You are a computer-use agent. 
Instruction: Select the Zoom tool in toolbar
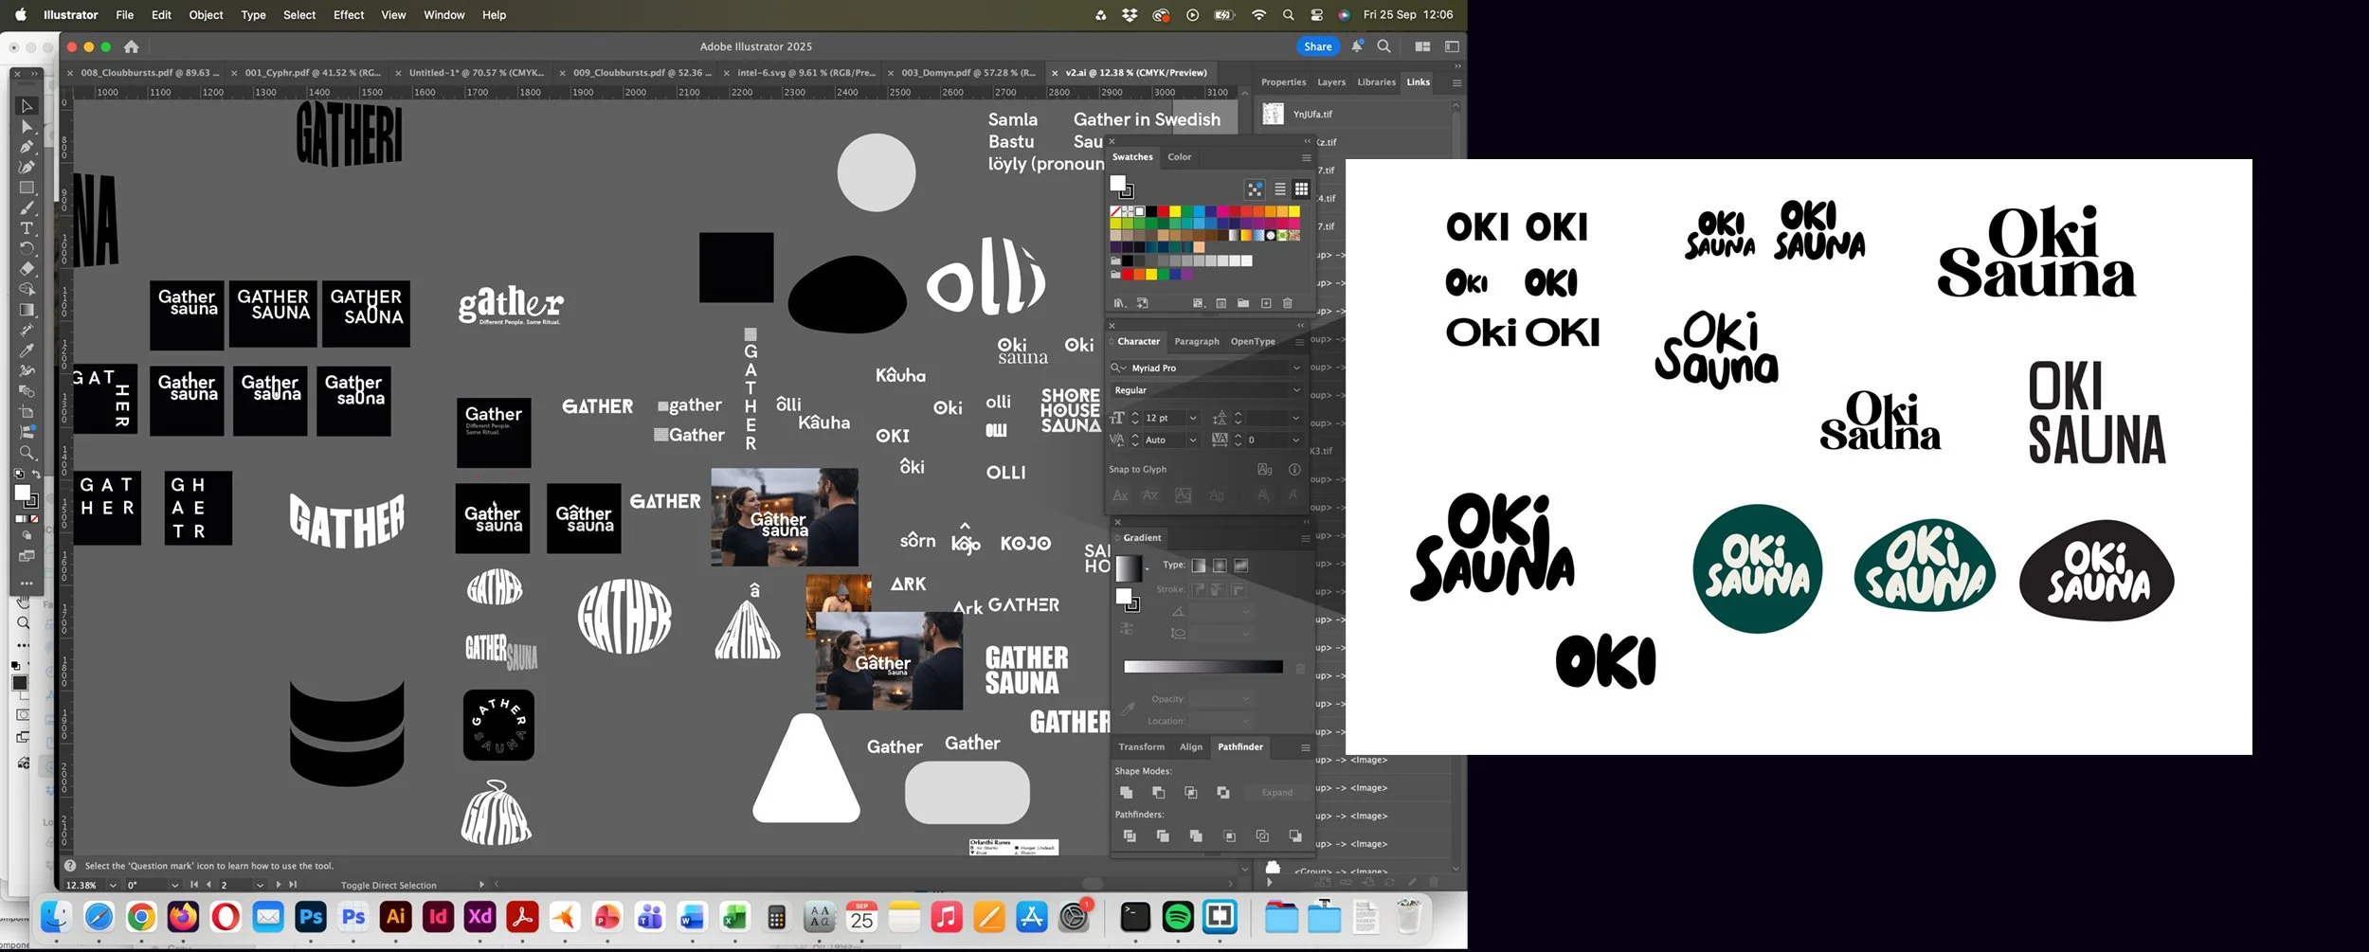27,453
